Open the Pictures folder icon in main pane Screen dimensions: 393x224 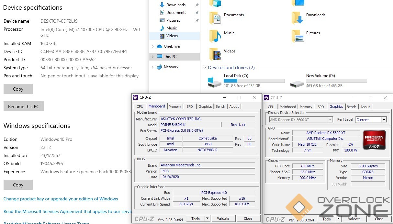coord(298,36)
